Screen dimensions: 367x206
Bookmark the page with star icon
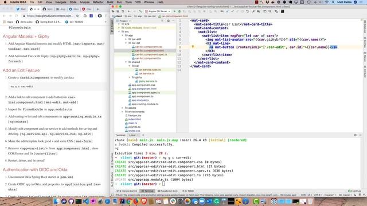(77, 15)
